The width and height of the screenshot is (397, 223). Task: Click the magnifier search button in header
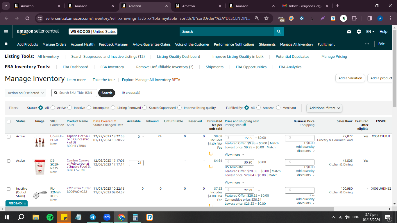tap(279, 32)
